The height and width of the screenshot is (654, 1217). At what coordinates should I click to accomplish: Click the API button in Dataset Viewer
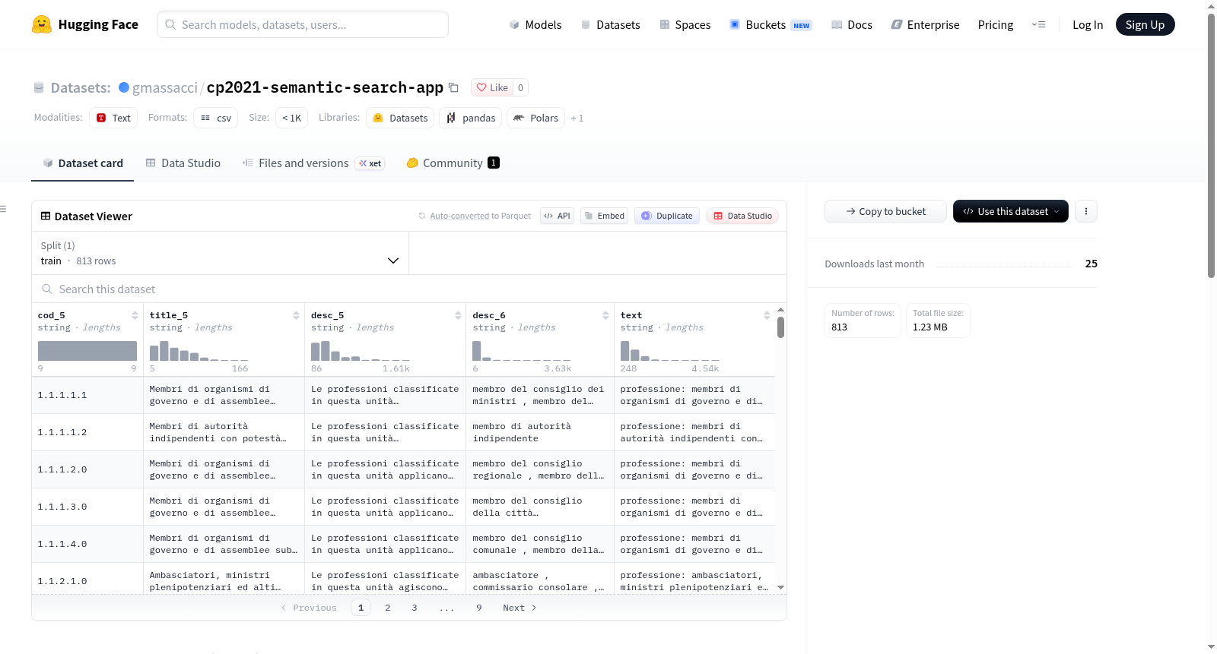point(557,216)
